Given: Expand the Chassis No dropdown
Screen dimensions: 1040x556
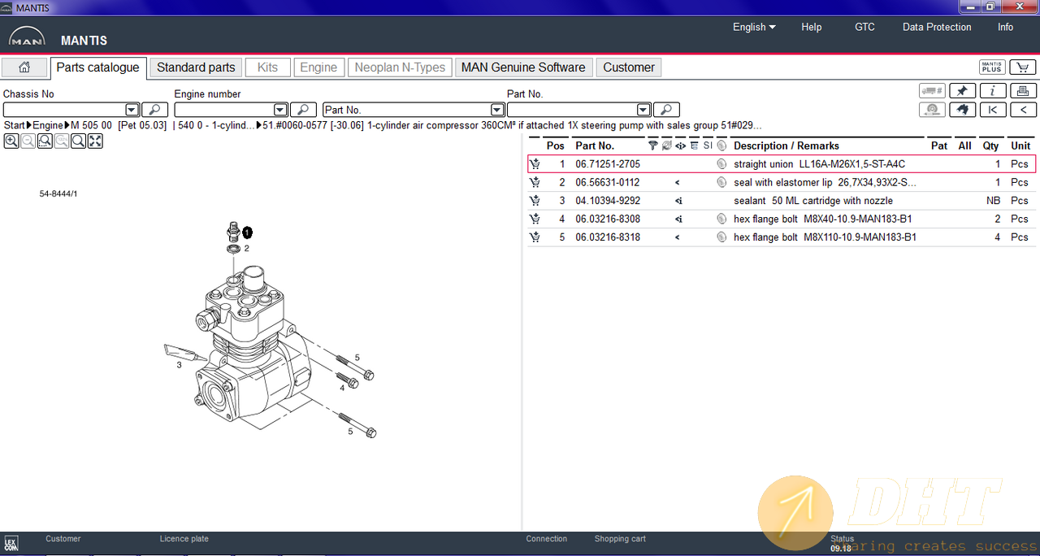Looking at the screenshot, I should (x=132, y=110).
